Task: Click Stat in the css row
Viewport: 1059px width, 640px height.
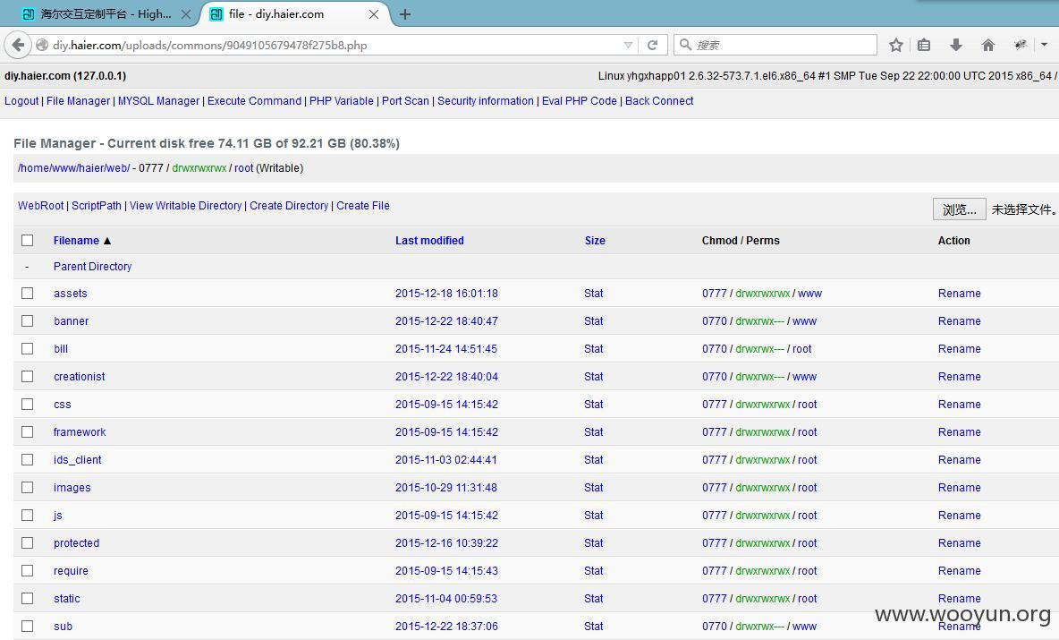Action: coord(594,404)
